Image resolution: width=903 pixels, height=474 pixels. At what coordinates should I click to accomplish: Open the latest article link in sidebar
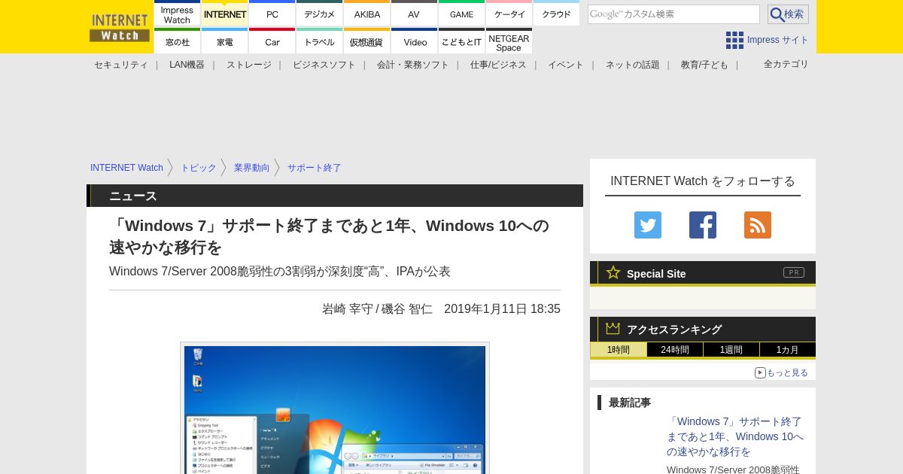tap(735, 436)
